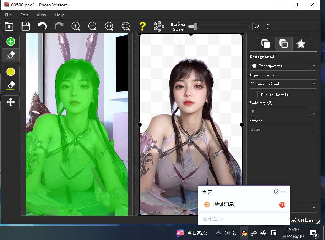Image resolution: width=325 pixels, height=240 pixels.
Task: Click the zoom to fit icon
Action: pyautogui.click(x=126, y=26)
